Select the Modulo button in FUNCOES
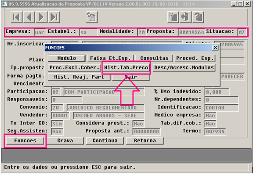 pyautogui.click(x=67, y=58)
